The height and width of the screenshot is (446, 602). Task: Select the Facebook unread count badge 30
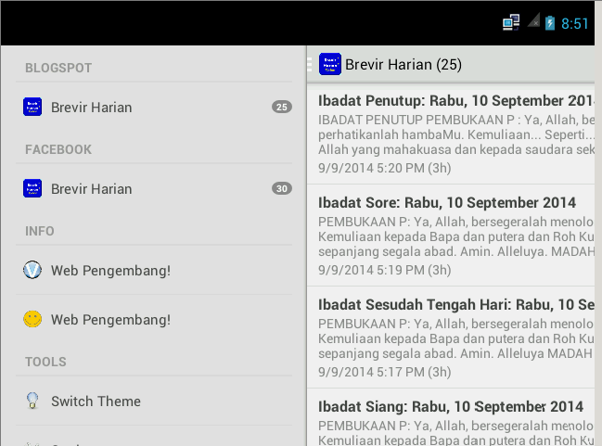282,188
